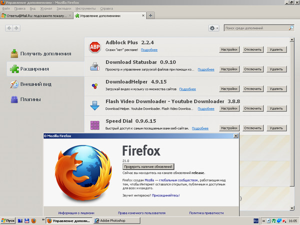Click Настройки for Speed Dial

point(229,128)
